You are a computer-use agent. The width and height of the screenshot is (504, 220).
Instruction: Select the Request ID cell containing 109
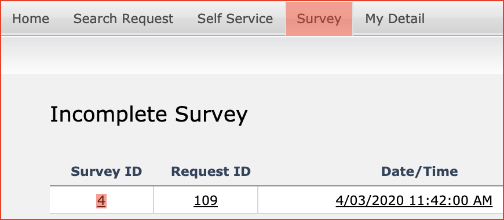point(206,200)
